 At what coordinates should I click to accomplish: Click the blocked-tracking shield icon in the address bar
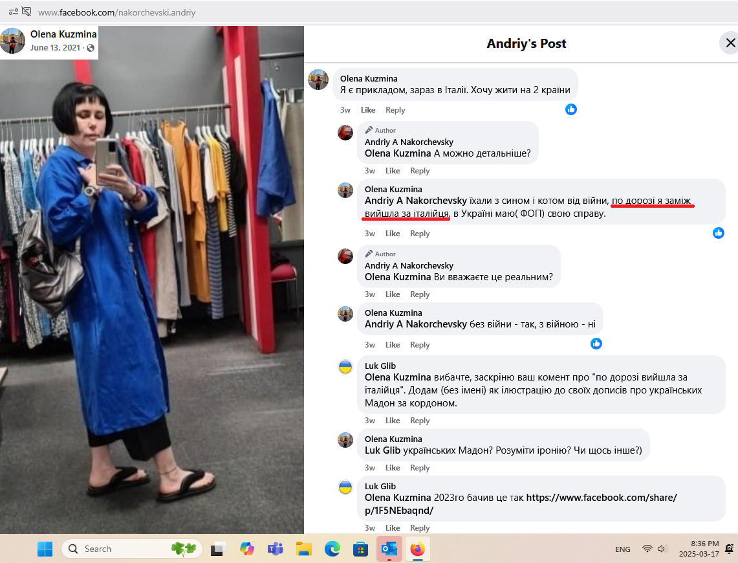(x=27, y=12)
